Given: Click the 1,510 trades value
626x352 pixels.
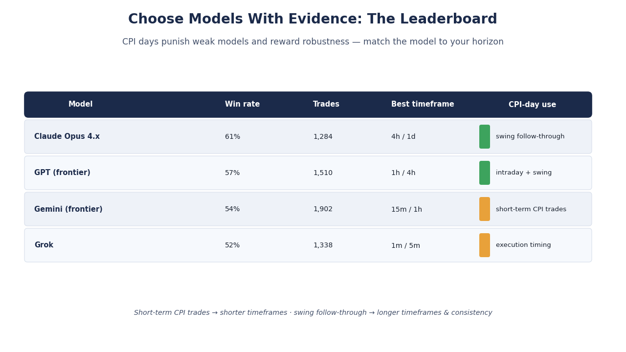Looking at the screenshot, I should (x=323, y=173).
